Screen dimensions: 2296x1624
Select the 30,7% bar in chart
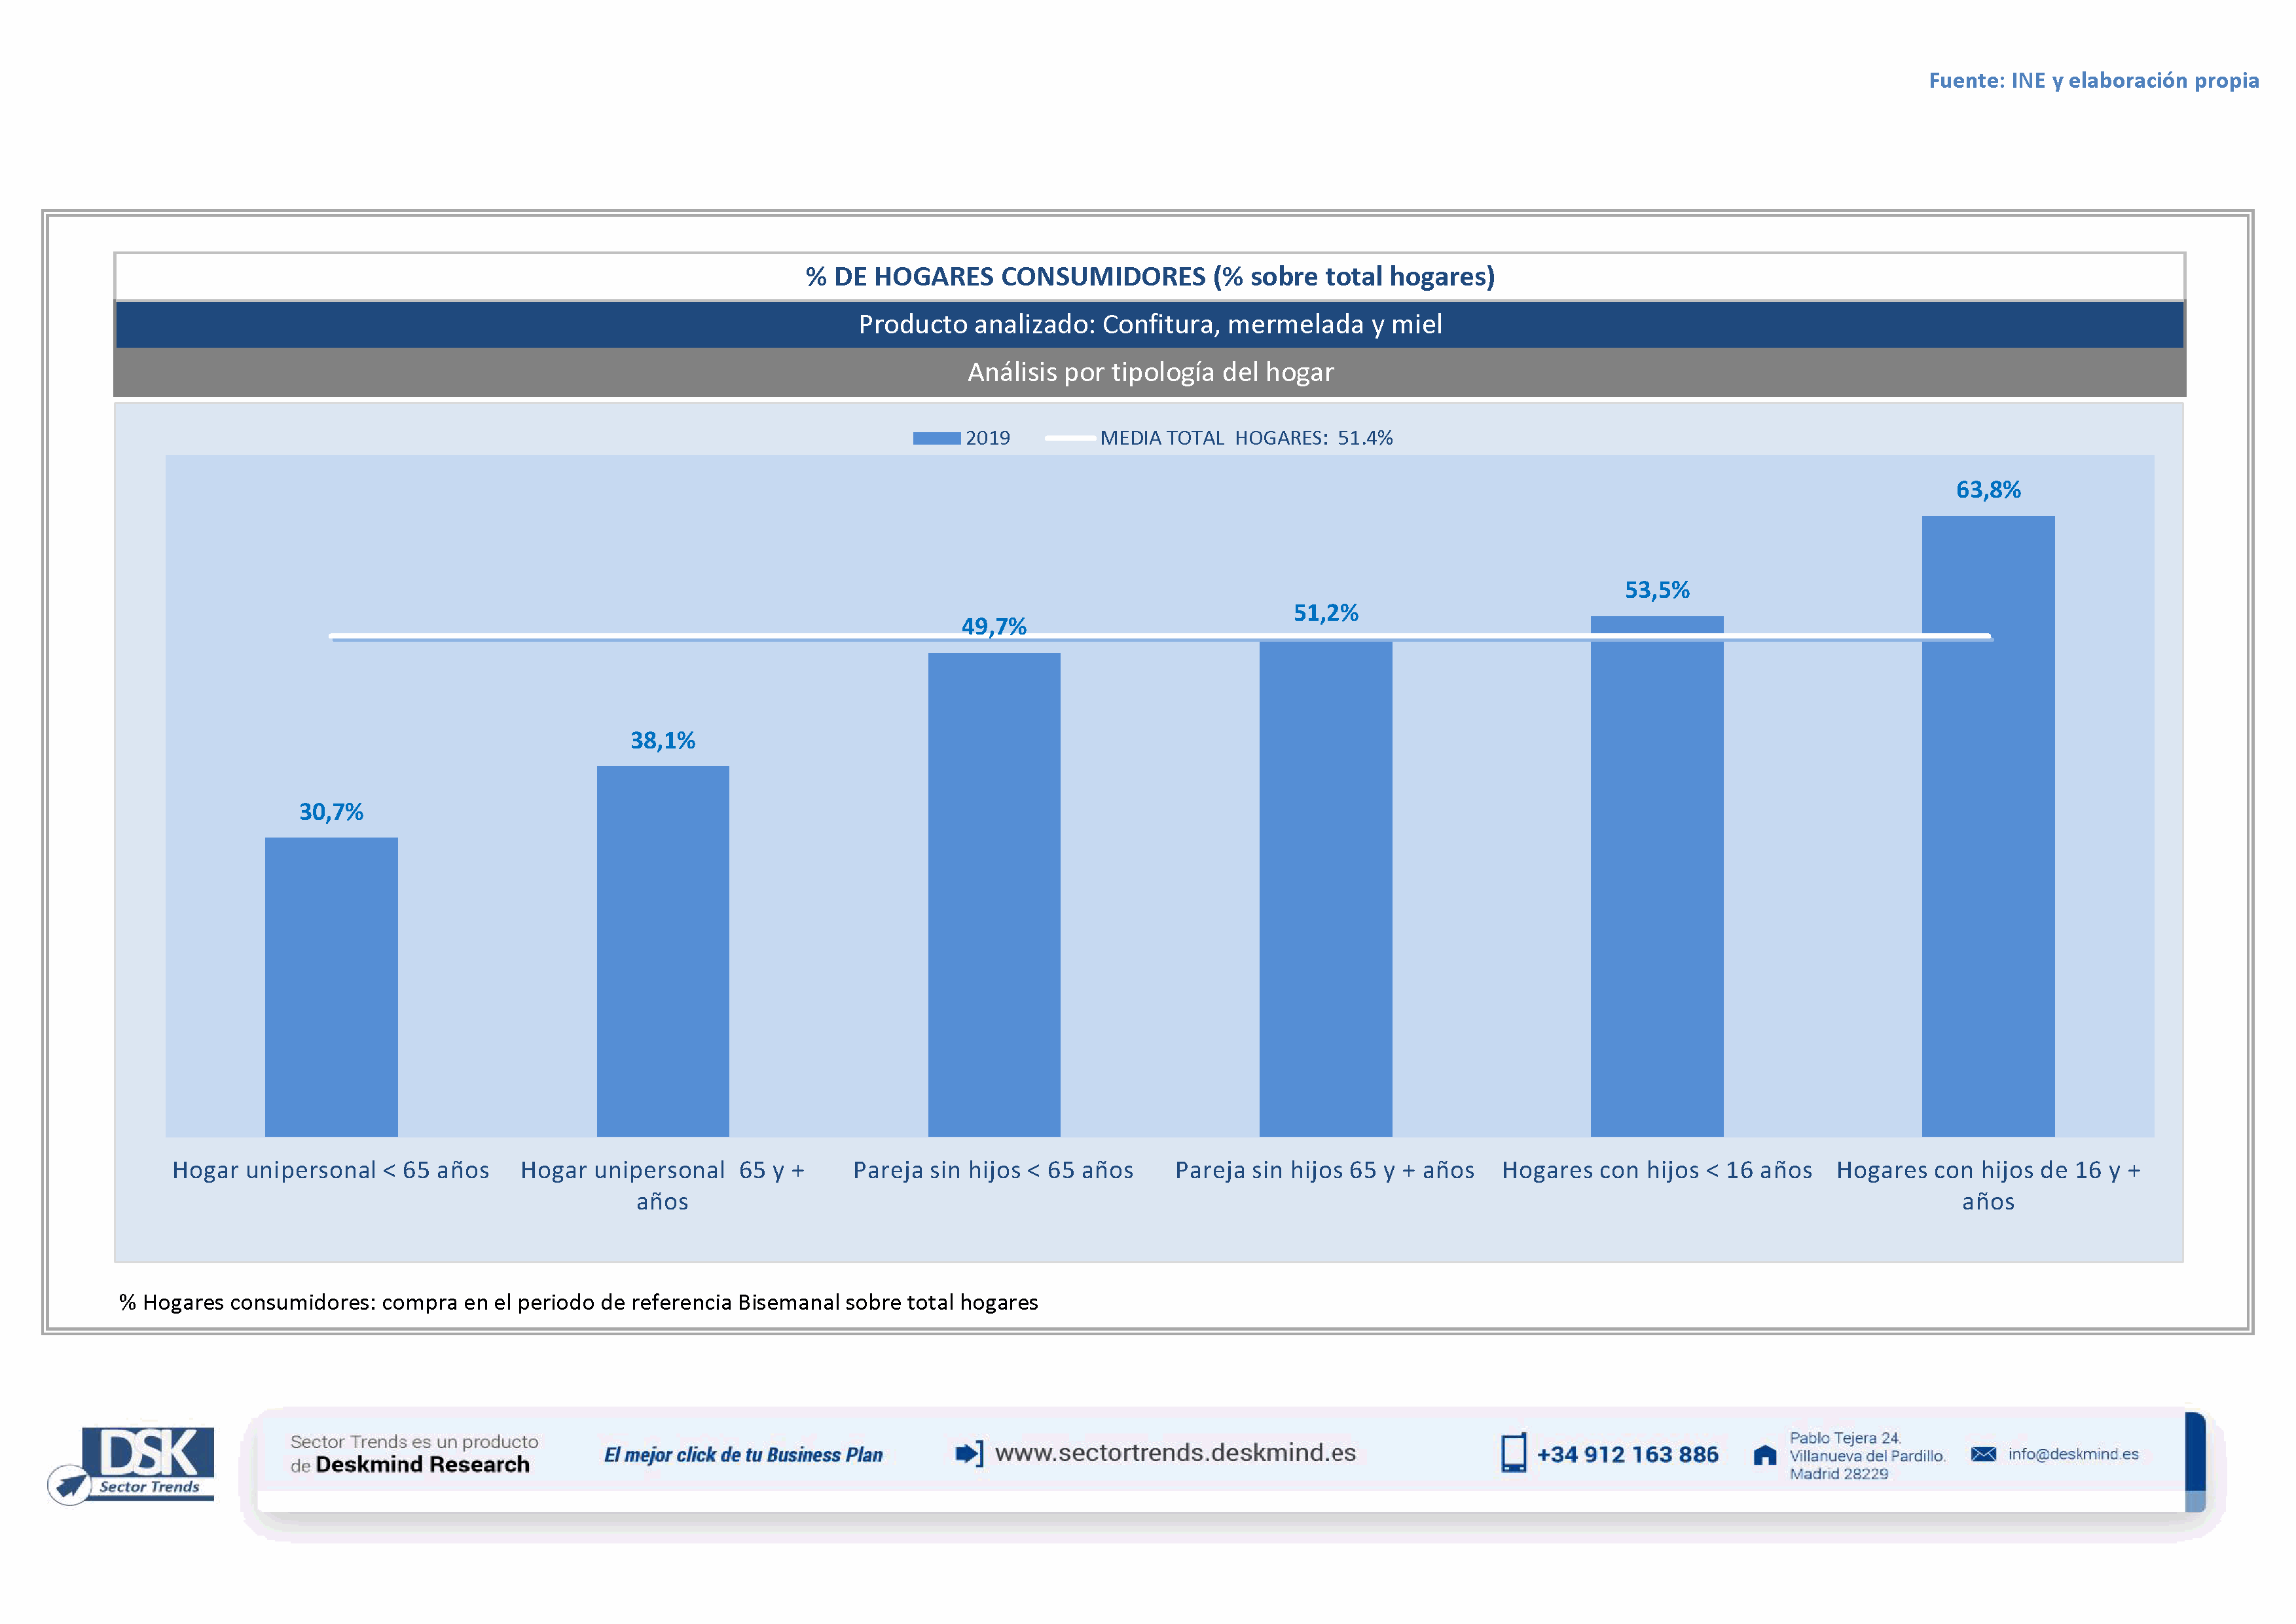click(331, 986)
